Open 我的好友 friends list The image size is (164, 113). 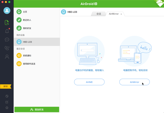(x=37, y=28)
